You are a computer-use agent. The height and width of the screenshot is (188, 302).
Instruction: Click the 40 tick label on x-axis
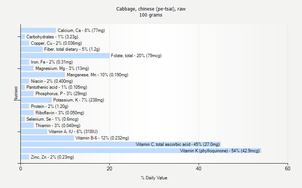[x=199, y=169]
